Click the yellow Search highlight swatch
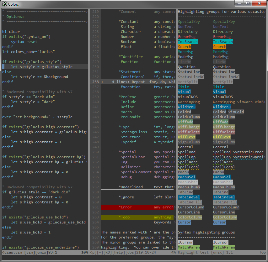268x262 pixels. pyautogui.click(x=184, y=47)
